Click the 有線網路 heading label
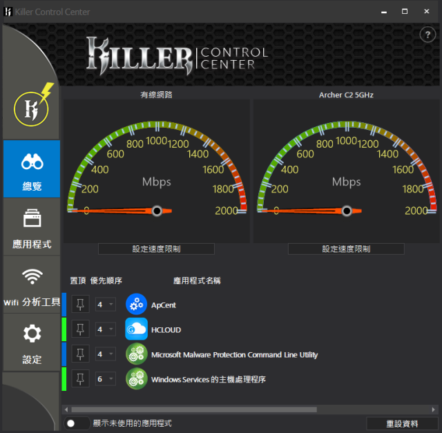442x433 pixels. point(157,95)
